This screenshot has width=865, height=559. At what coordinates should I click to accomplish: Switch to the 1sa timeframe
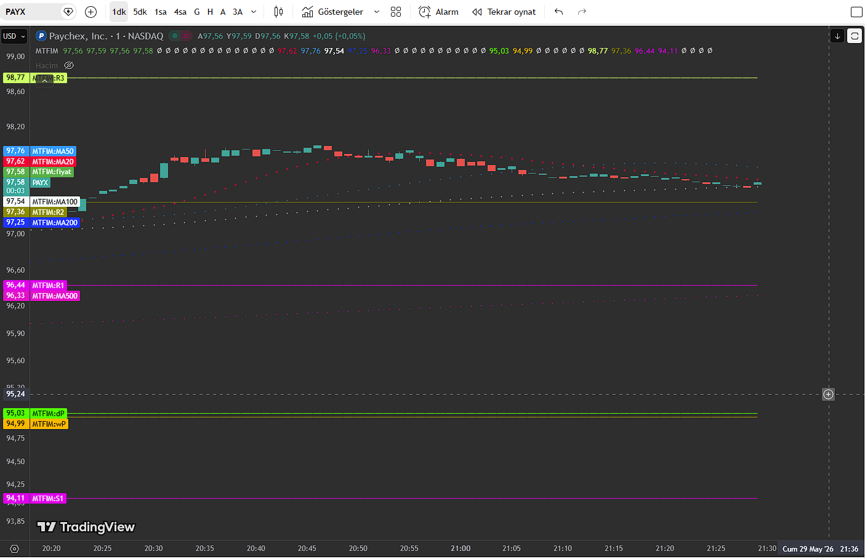(x=161, y=12)
